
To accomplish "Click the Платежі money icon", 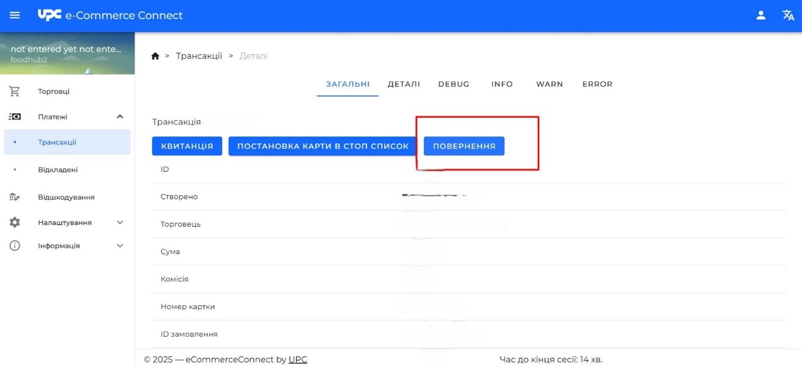I will click(x=15, y=117).
